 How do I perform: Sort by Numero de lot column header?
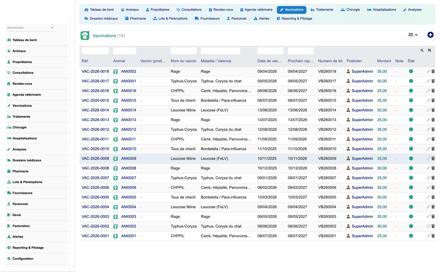(330, 61)
